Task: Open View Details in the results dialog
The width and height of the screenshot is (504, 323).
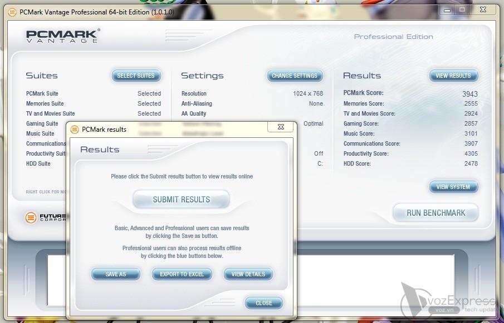Action: [248, 274]
